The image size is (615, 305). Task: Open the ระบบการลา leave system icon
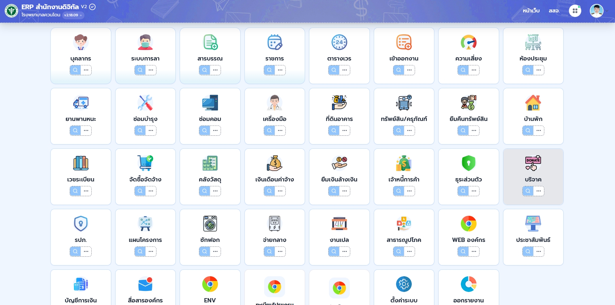point(145,42)
